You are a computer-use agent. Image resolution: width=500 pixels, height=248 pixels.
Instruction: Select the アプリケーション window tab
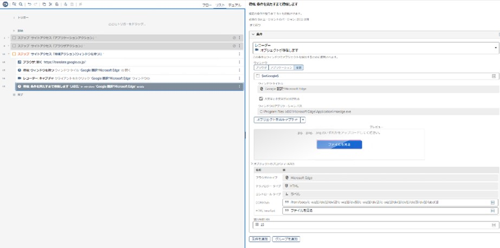pyautogui.click(x=281, y=68)
